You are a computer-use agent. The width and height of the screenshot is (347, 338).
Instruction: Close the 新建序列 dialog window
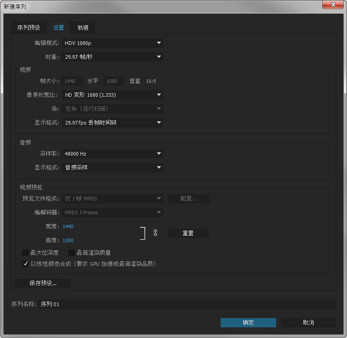pyautogui.click(x=333, y=5)
